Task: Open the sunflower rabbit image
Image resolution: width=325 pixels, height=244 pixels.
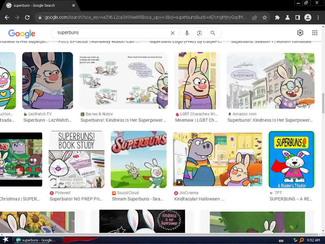Action: pyautogui.click(x=37, y=222)
